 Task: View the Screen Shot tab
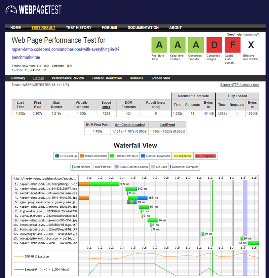(161, 78)
